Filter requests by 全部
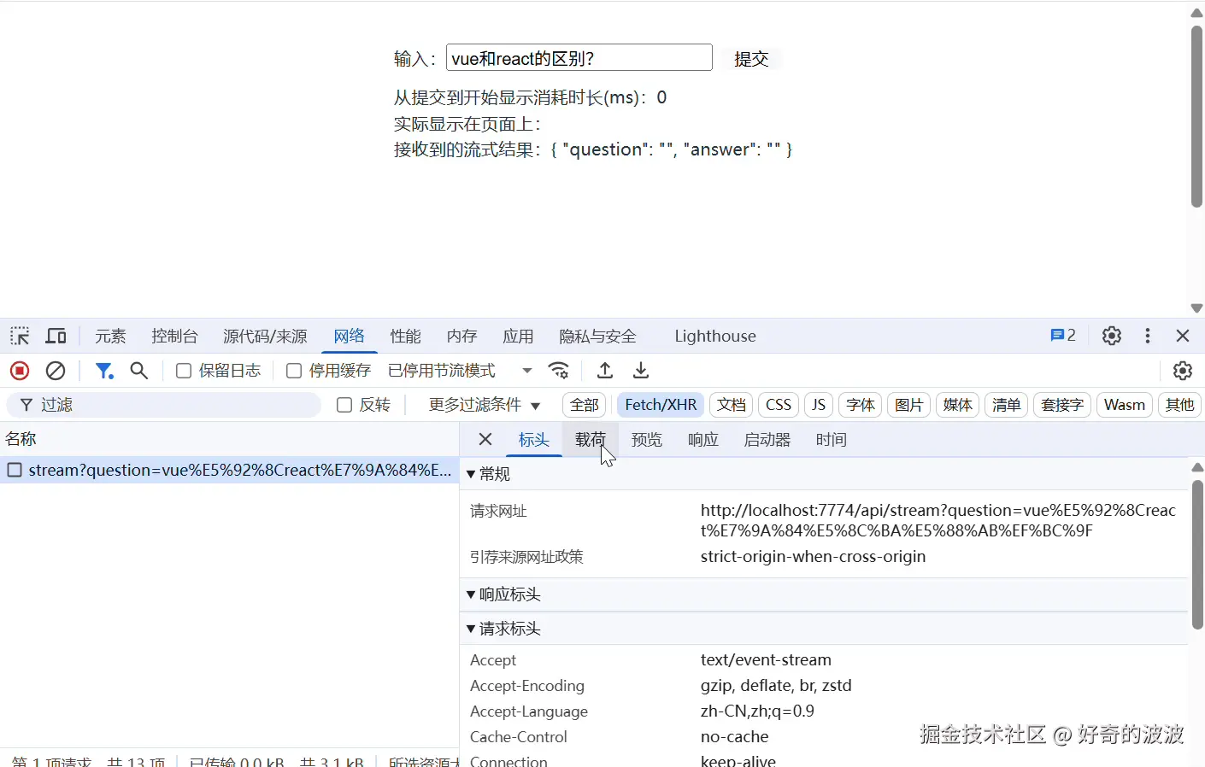The image size is (1205, 767). 585,405
